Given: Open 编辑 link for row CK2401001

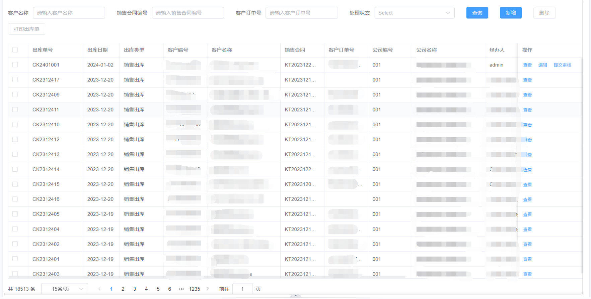Looking at the screenshot, I should [543, 65].
